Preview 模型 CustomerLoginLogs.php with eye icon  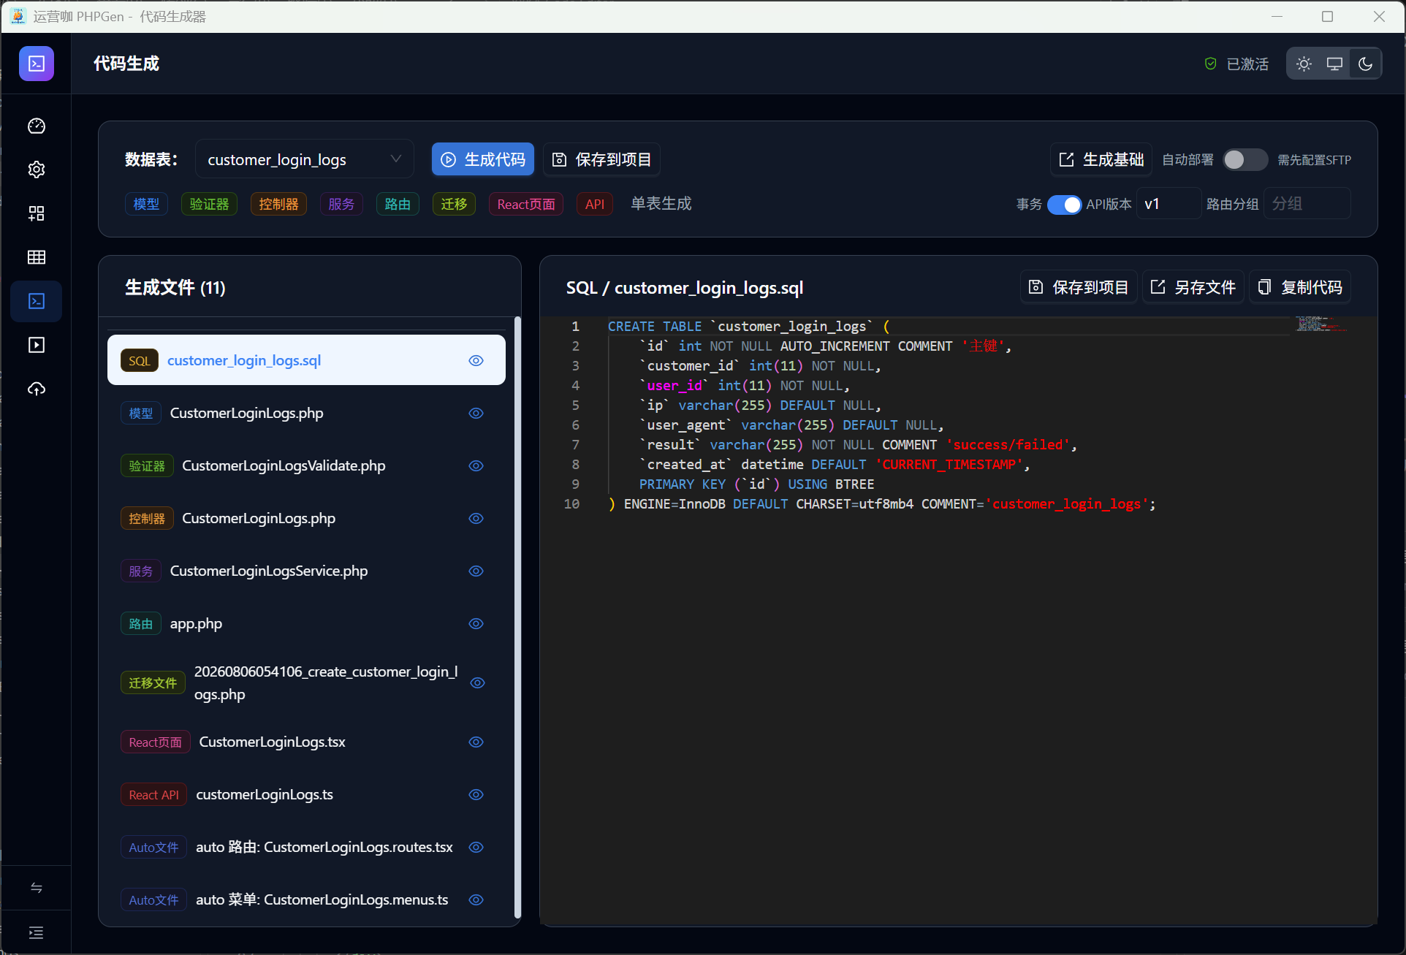click(476, 414)
